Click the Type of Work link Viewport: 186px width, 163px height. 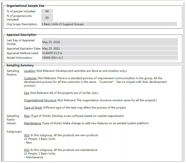click(33, 108)
